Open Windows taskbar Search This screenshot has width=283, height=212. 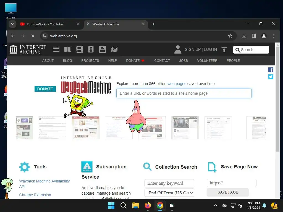pyautogui.click(x=124, y=205)
